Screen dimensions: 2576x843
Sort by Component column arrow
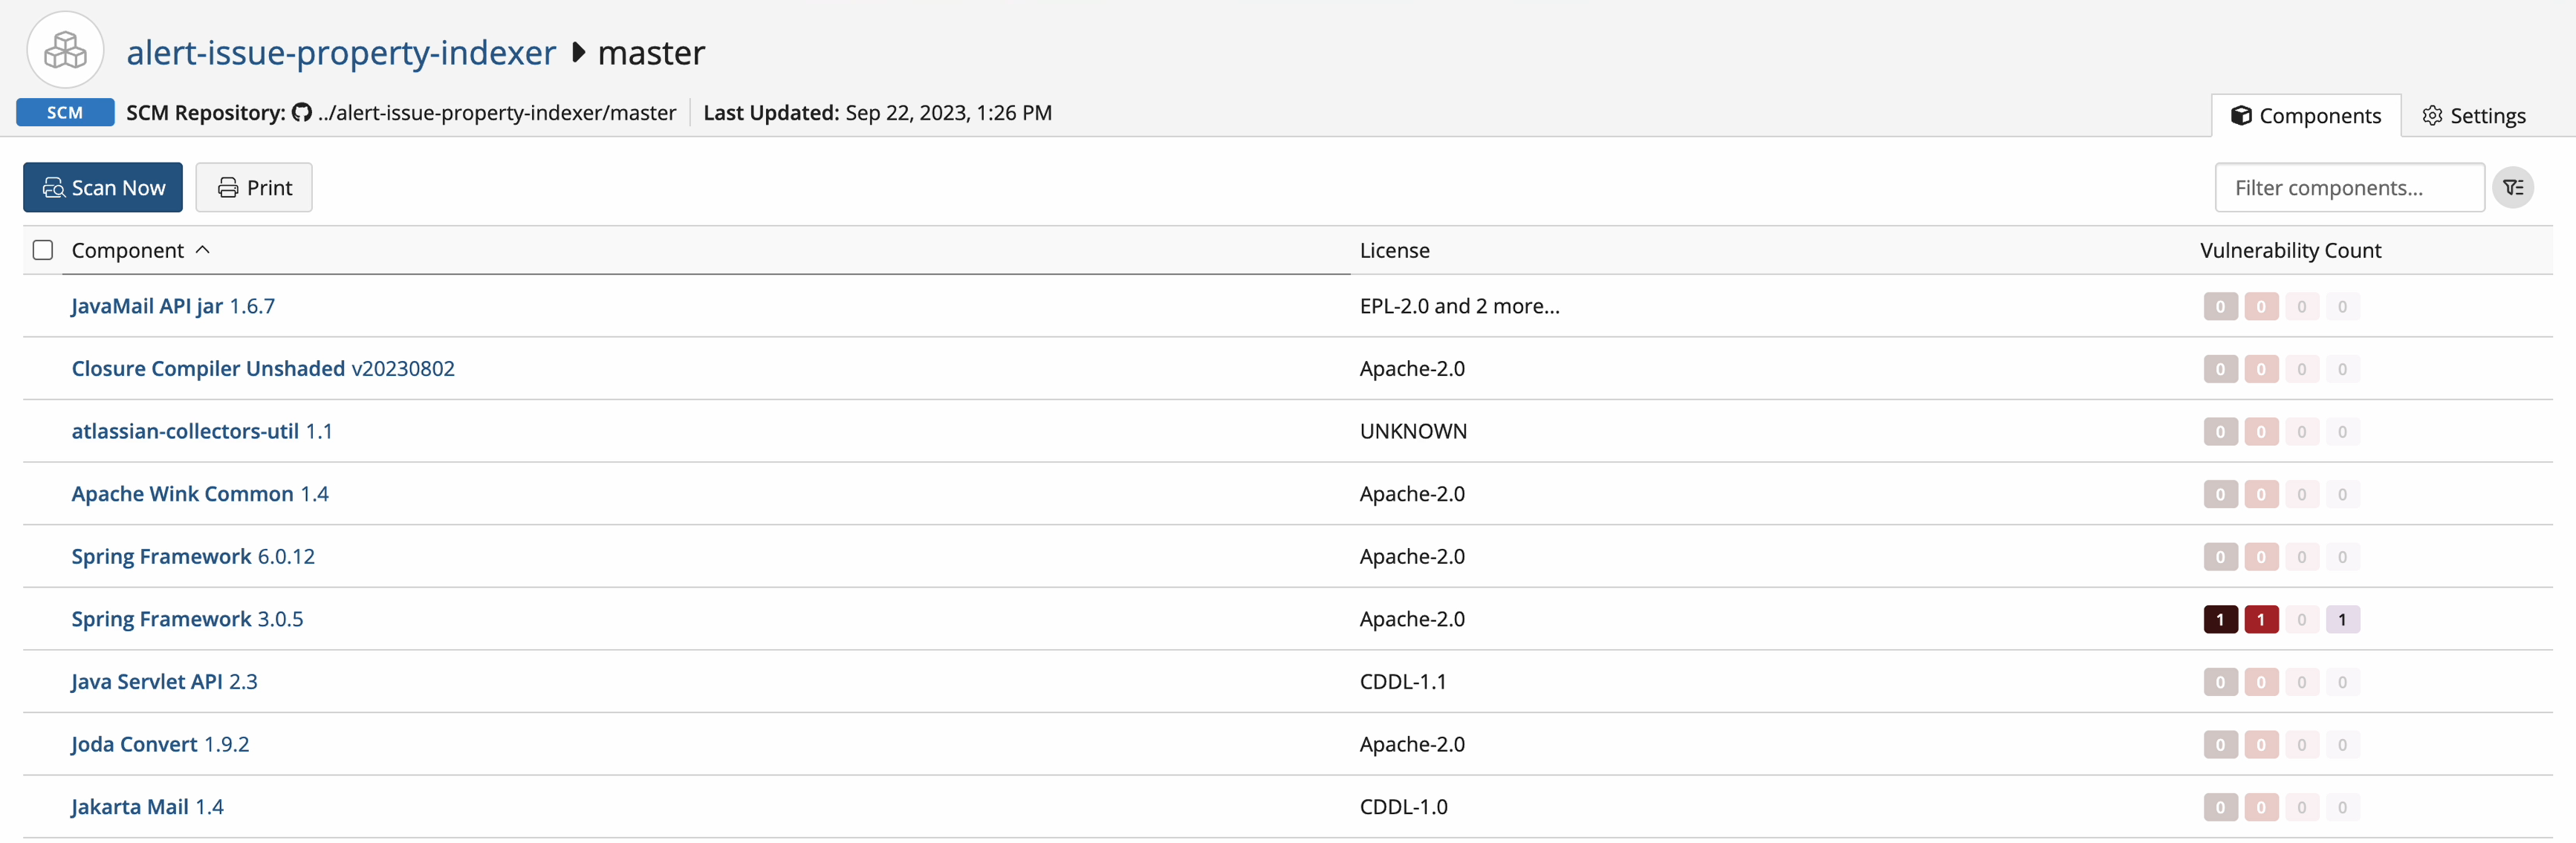click(x=203, y=250)
